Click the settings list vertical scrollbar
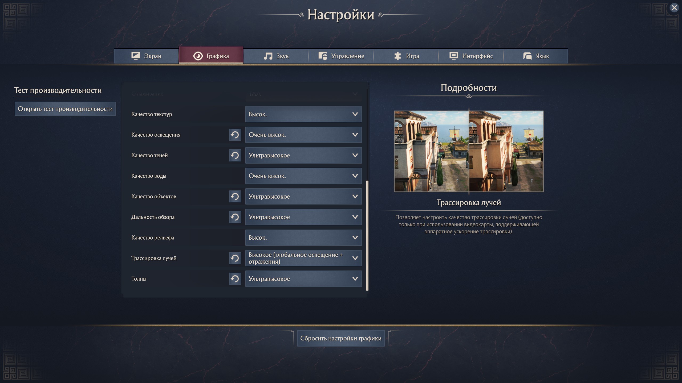Screen dimensions: 682x383 click(x=367, y=235)
